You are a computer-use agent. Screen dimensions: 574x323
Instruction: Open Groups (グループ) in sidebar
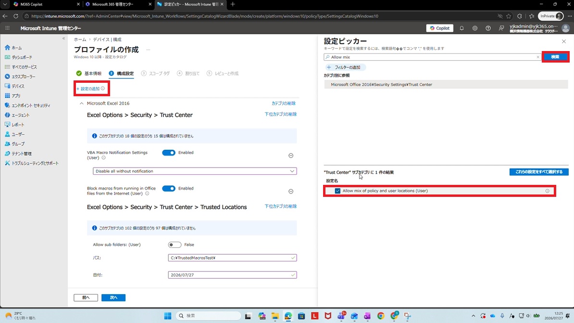[x=14, y=144]
